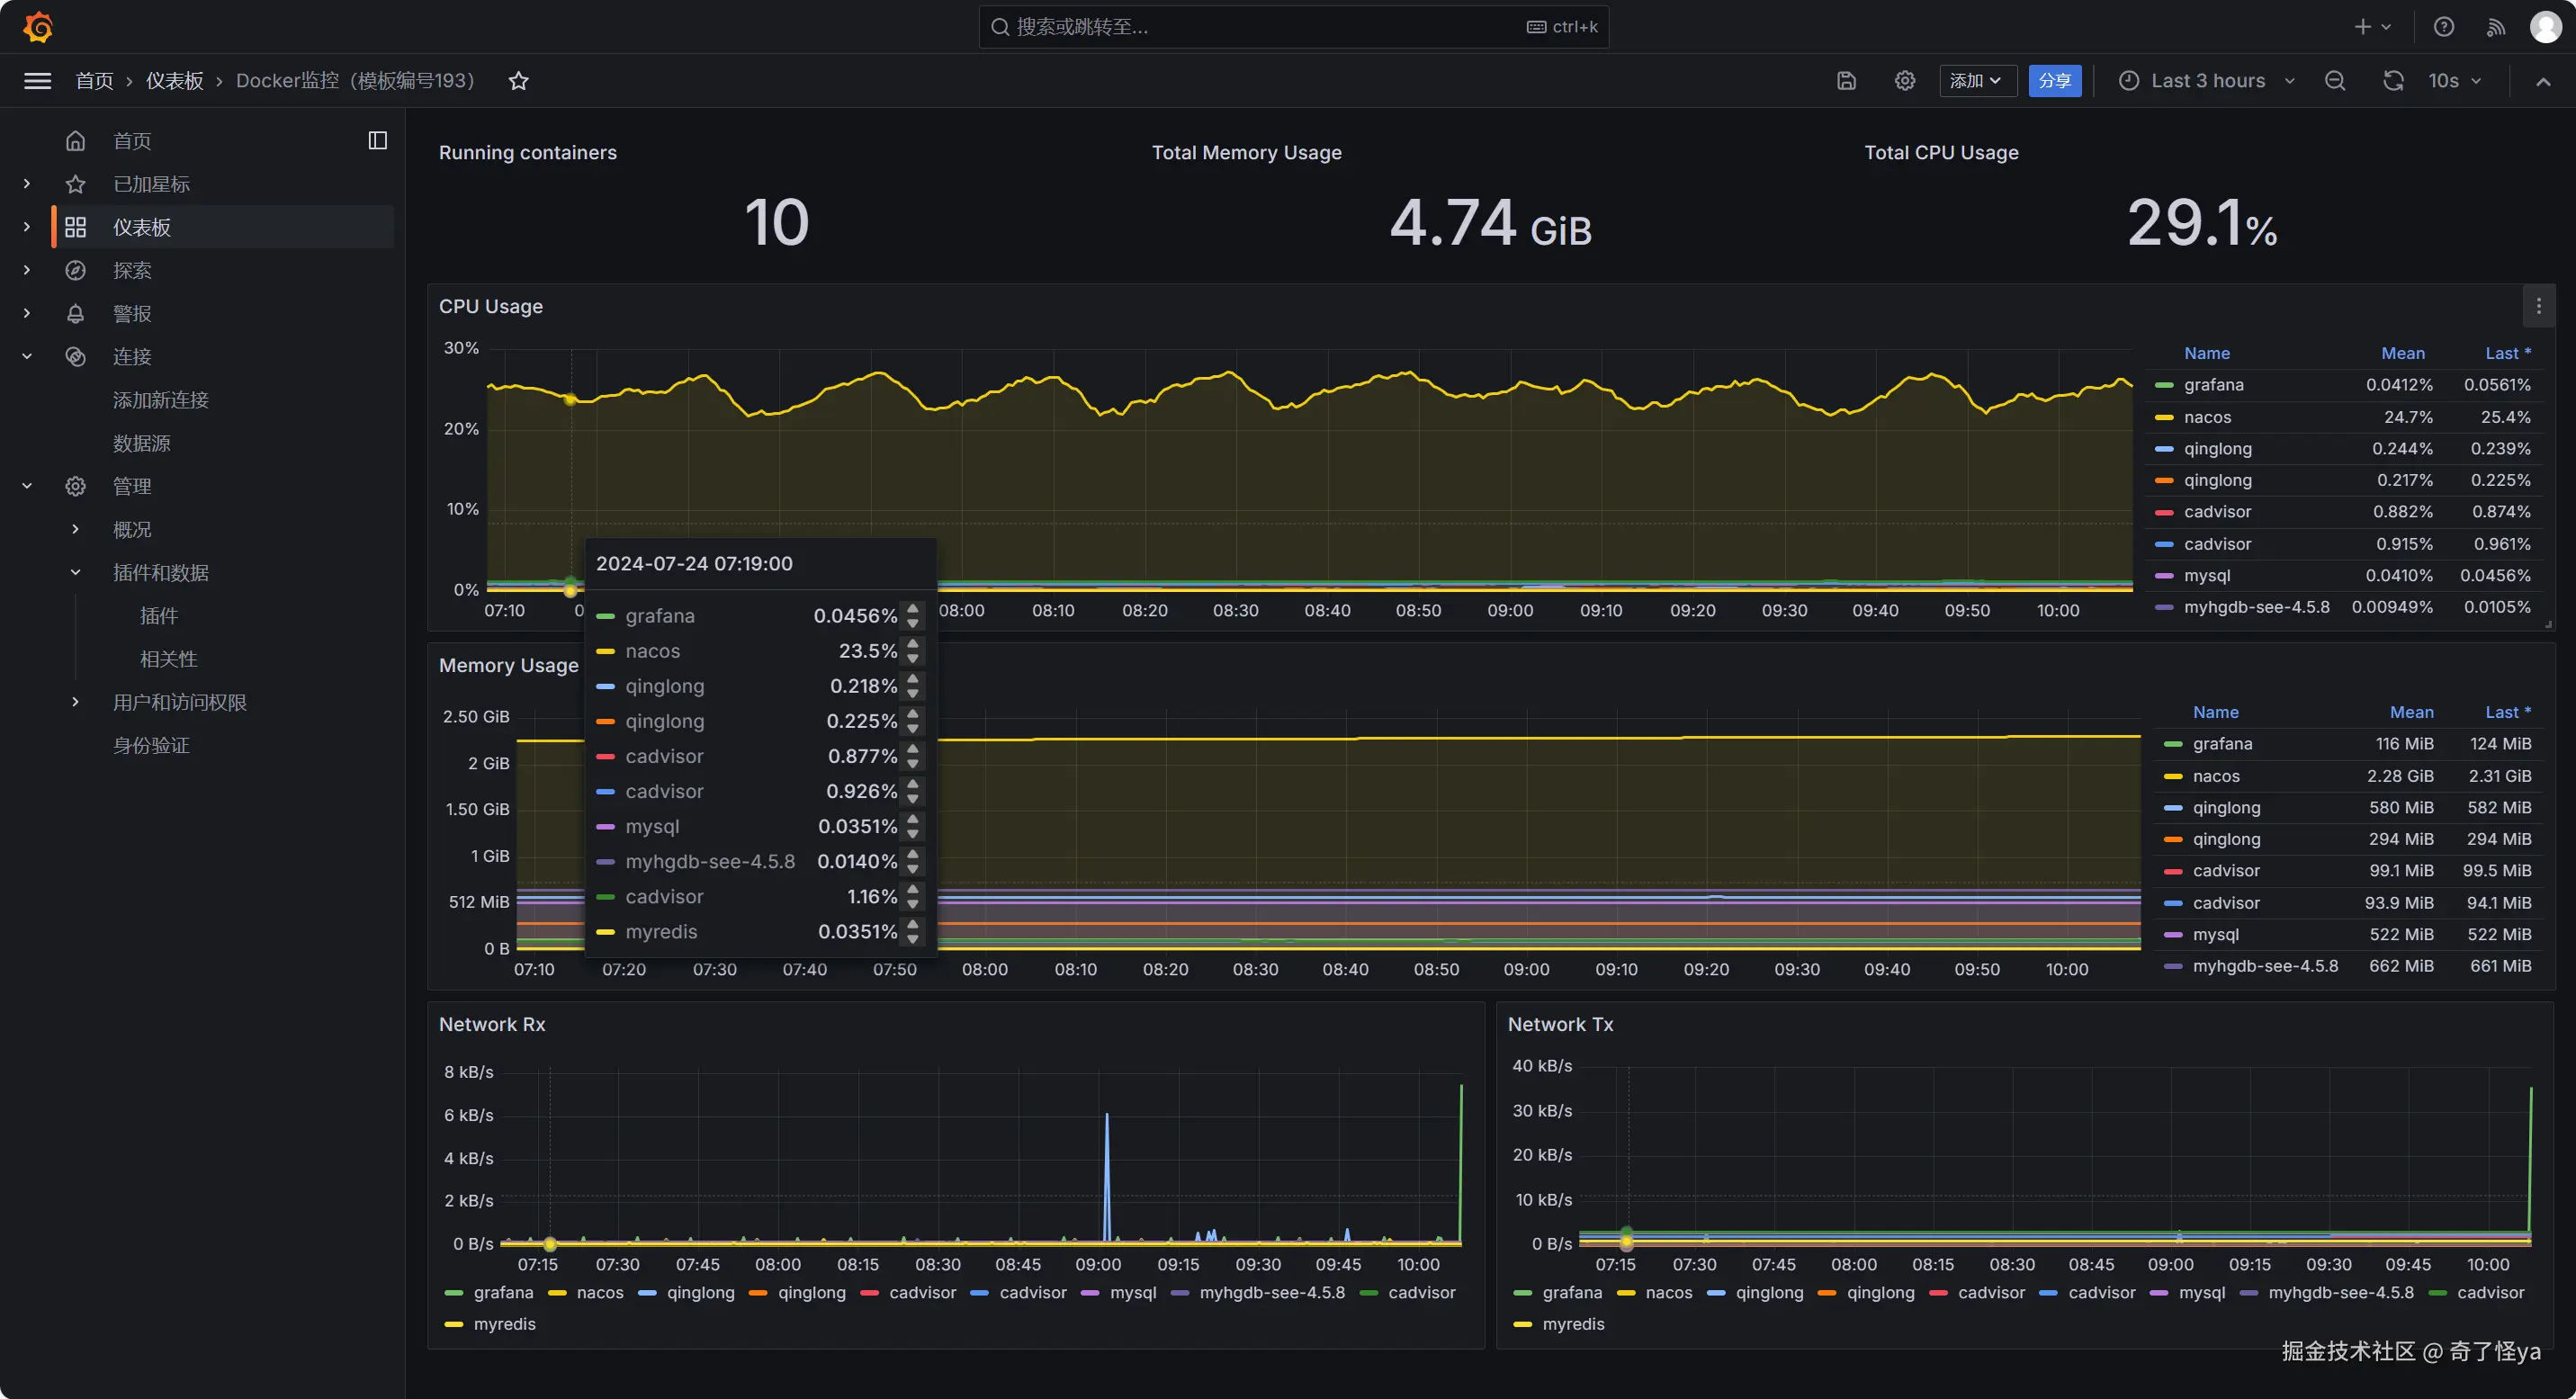Dock the sidebar menu panel icon

377,141
